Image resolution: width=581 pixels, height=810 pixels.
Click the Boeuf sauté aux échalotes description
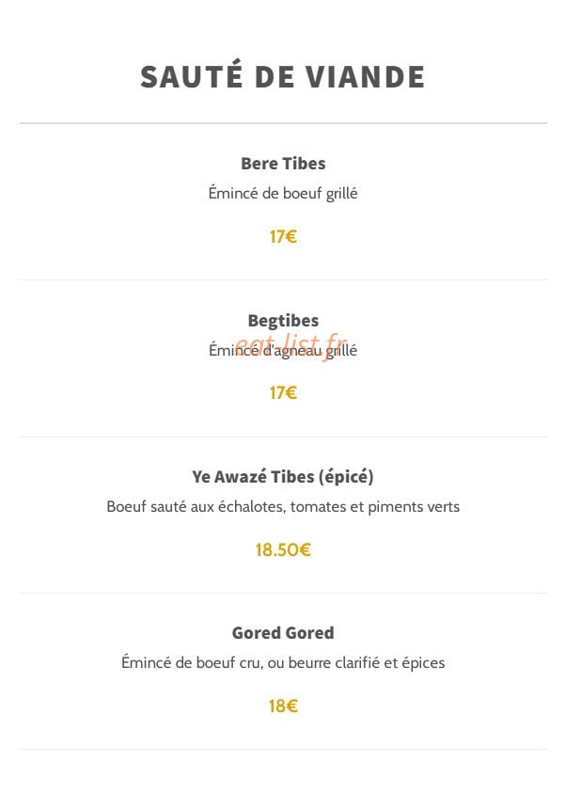283,506
